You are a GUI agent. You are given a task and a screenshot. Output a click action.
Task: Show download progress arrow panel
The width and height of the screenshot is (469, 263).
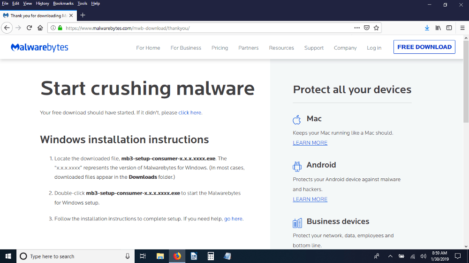pyautogui.click(x=427, y=28)
